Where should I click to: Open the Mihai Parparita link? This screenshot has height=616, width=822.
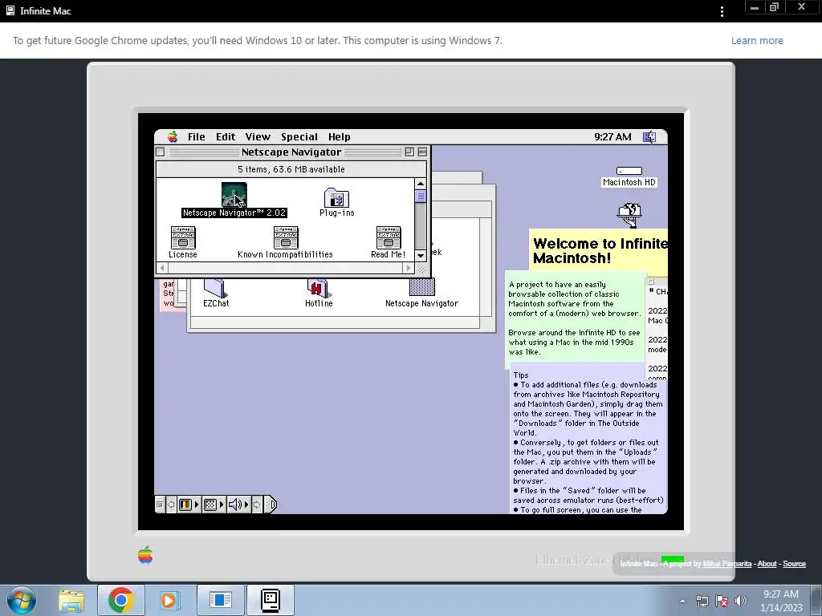click(726, 564)
